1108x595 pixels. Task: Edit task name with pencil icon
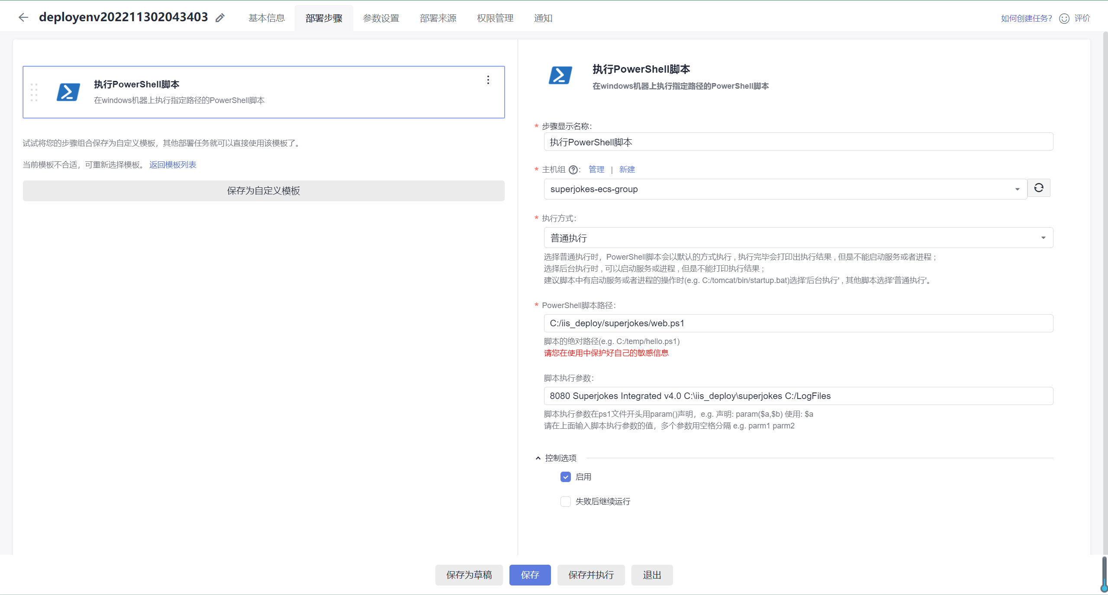click(x=220, y=18)
